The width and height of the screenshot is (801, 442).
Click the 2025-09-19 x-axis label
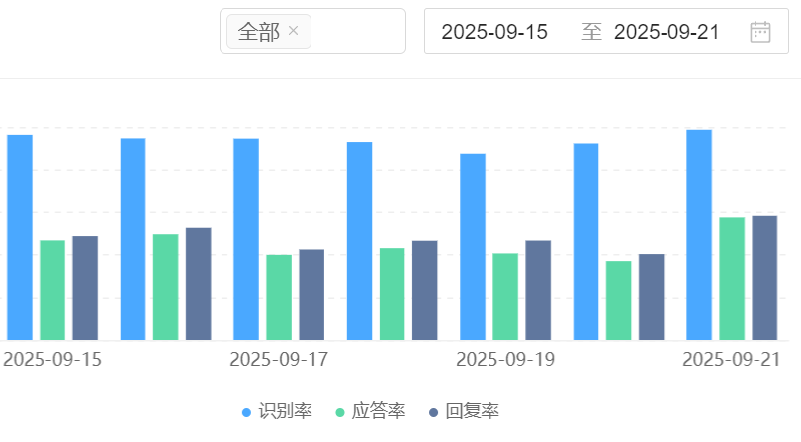click(x=504, y=359)
